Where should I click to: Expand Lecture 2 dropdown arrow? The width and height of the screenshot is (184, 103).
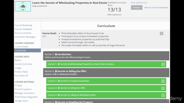coord(163,81)
